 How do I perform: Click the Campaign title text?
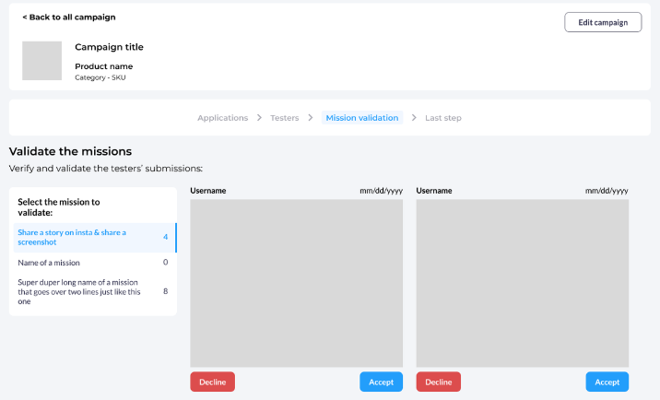109,47
